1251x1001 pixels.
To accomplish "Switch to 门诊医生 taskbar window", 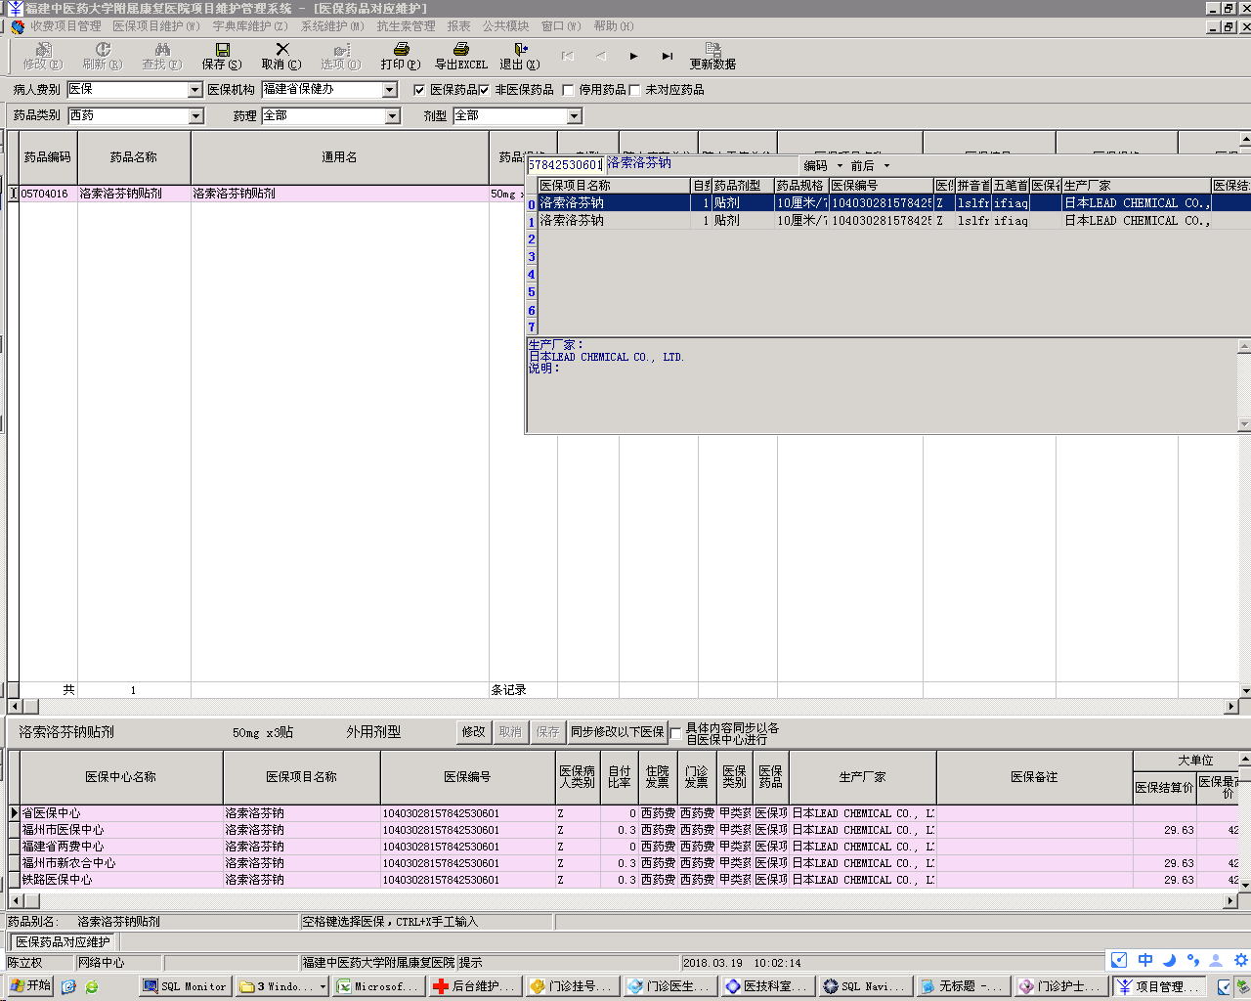I will [x=669, y=986].
